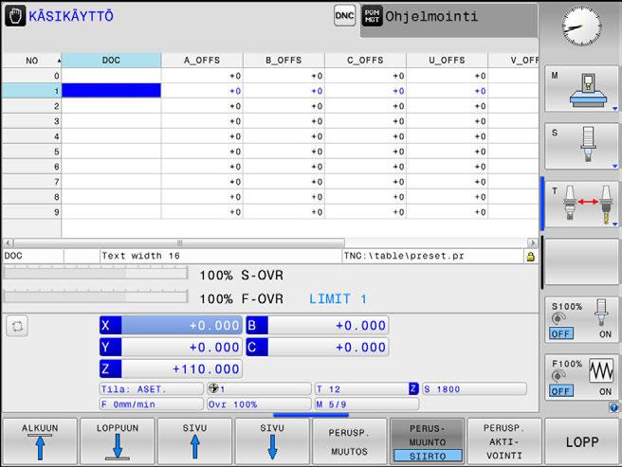Sort table by NO column header

tap(31, 61)
